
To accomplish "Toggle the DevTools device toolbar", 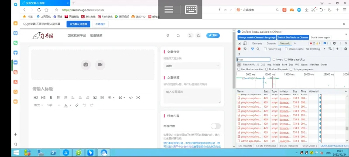I will pos(244,43).
